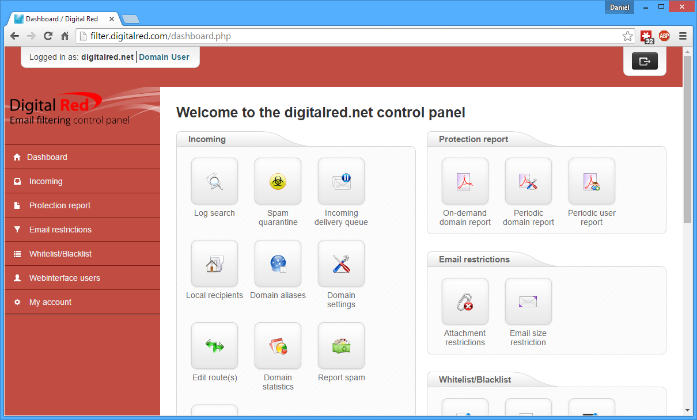Go to browser home page
This screenshot has width=697, height=420.
point(65,36)
